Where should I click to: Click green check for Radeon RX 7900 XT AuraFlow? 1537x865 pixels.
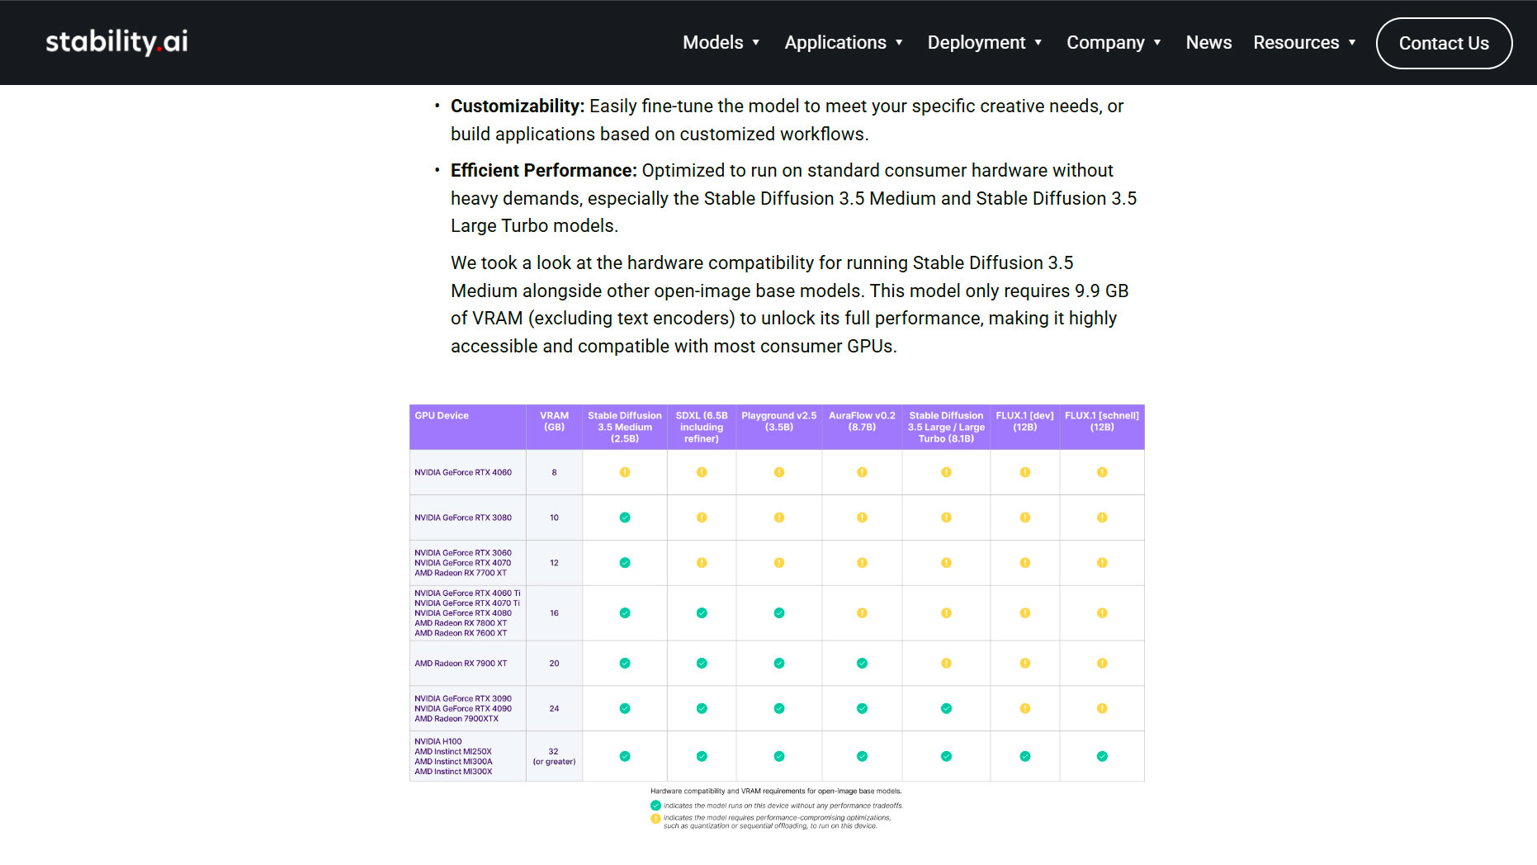862,664
